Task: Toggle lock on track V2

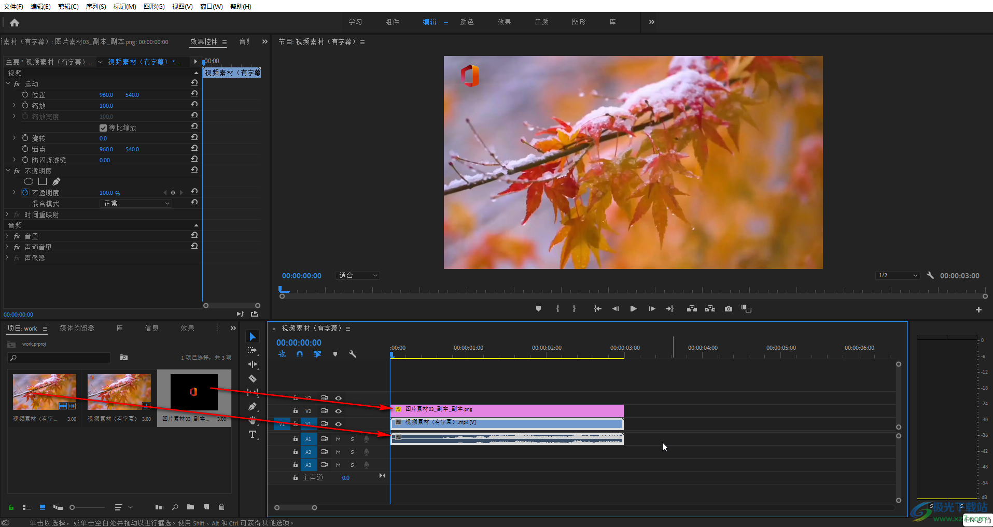Action: (x=295, y=411)
